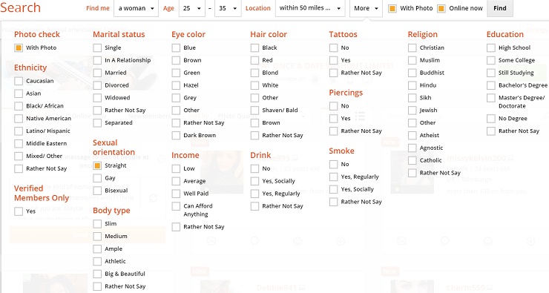This screenshot has width=549, height=293.
Task: Collapse the More filters dropdown
Action: tap(366, 8)
